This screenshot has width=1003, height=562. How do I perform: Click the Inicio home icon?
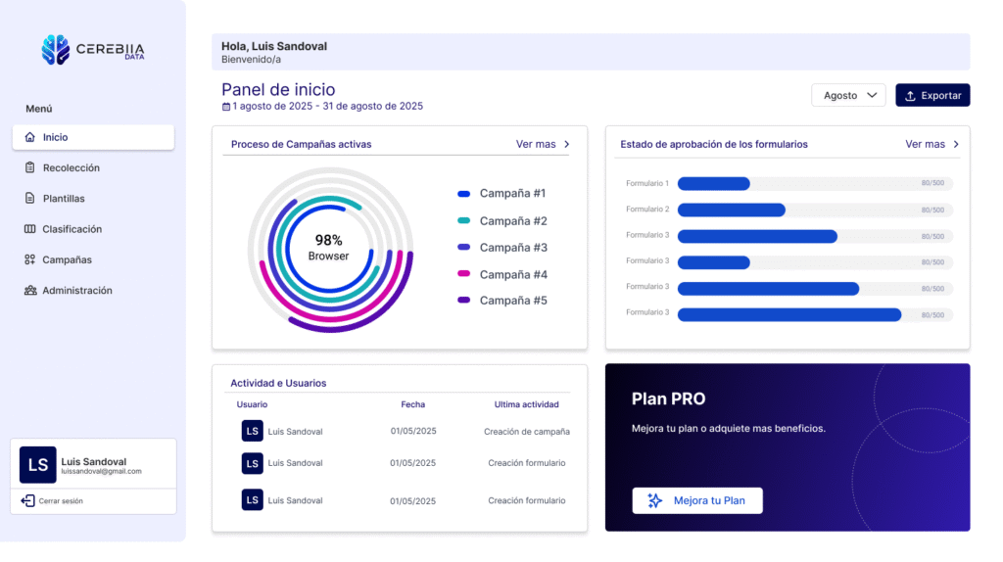(x=29, y=137)
